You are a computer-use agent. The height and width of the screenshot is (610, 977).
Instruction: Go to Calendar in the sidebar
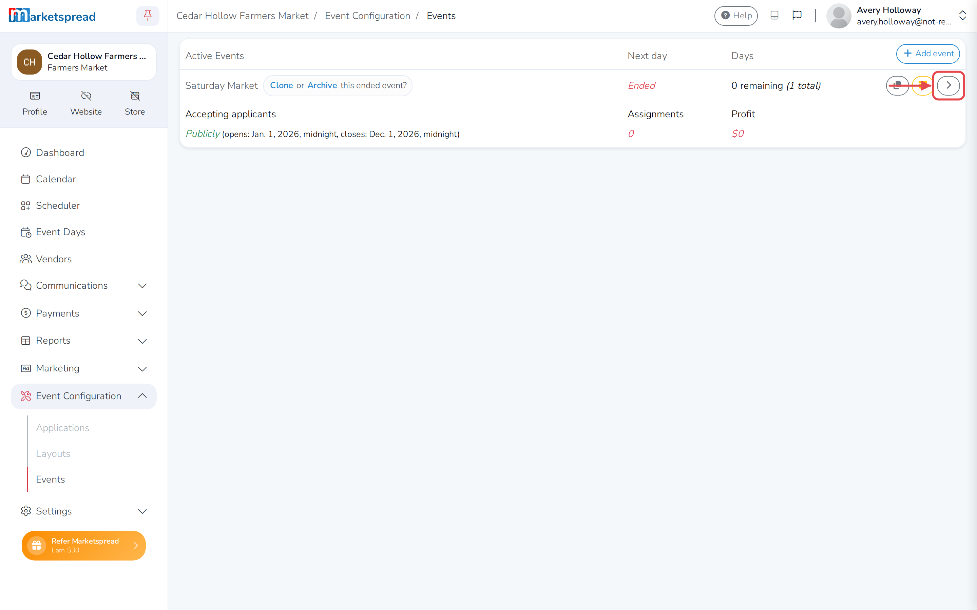(x=83, y=179)
